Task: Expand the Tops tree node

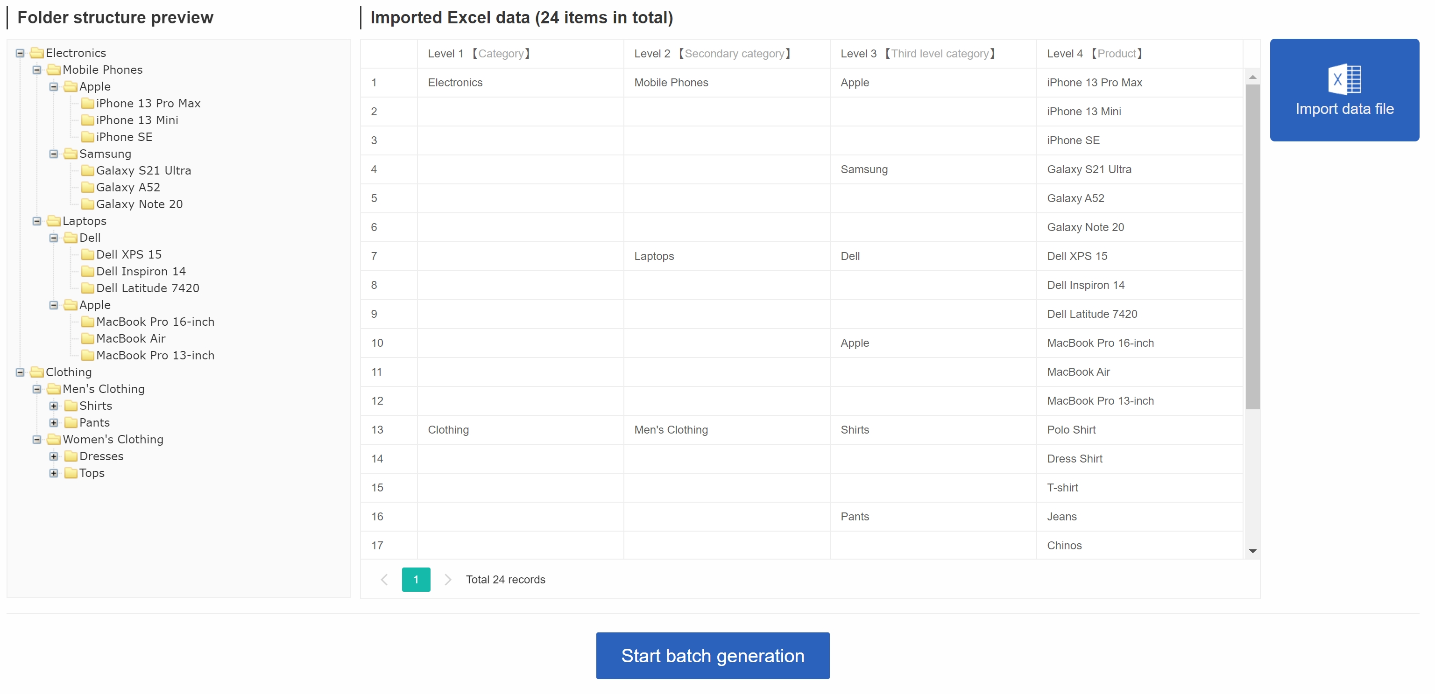Action: [54, 473]
